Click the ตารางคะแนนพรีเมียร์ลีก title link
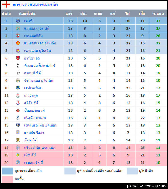Viewport: 168px width, 189px height. pyautogui.click(x=35, y=4)
